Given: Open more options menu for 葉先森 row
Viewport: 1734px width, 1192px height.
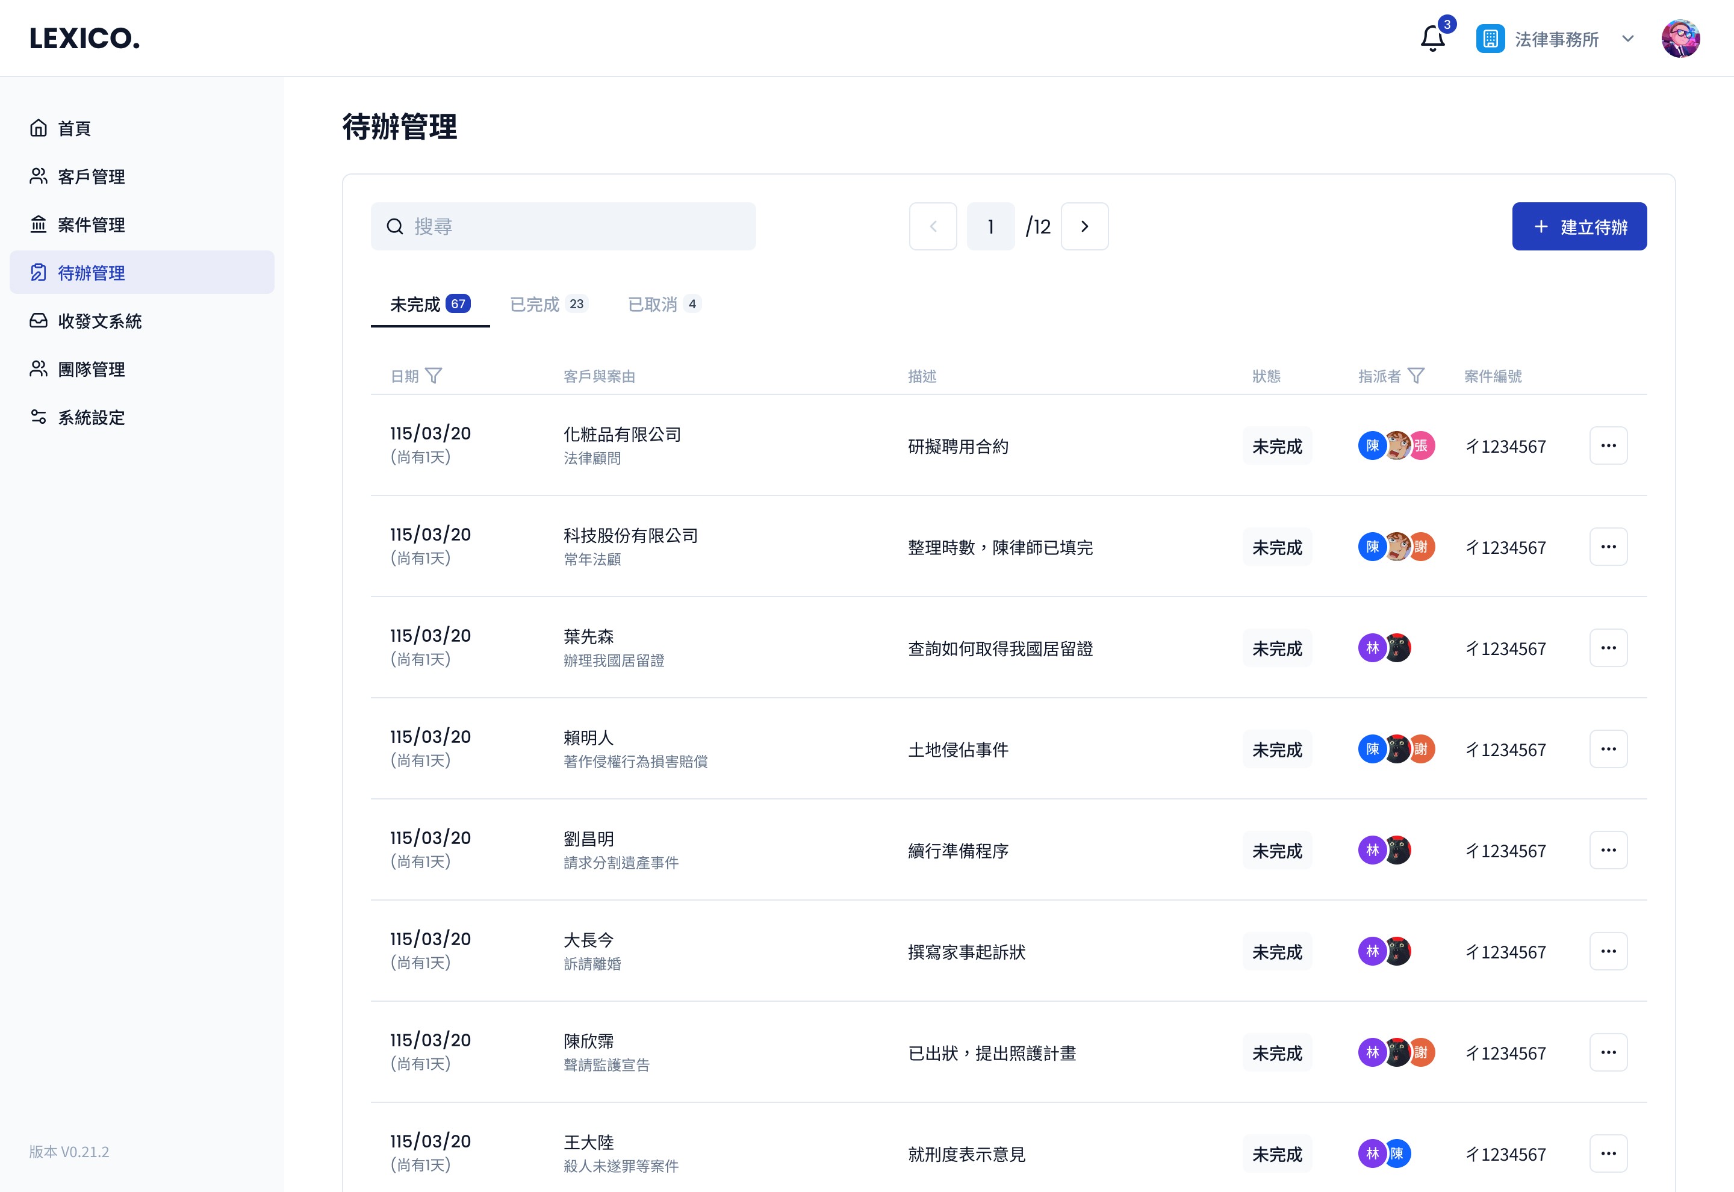Looking at the screenshot, I should [1608, 648].
